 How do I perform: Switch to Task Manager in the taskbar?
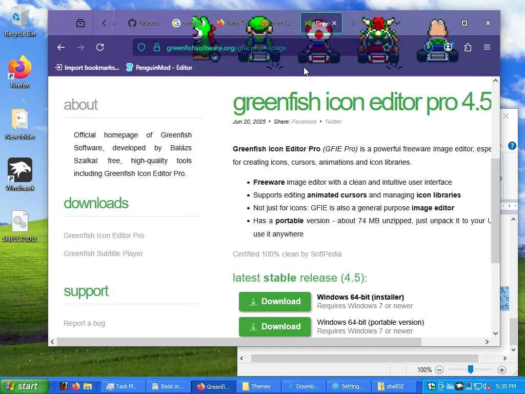[x=123, y=386]
